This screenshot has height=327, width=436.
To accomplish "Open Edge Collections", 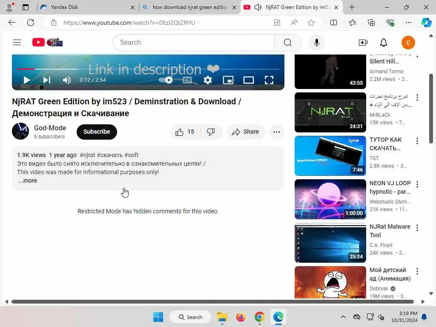I will [x=371, y=23].
